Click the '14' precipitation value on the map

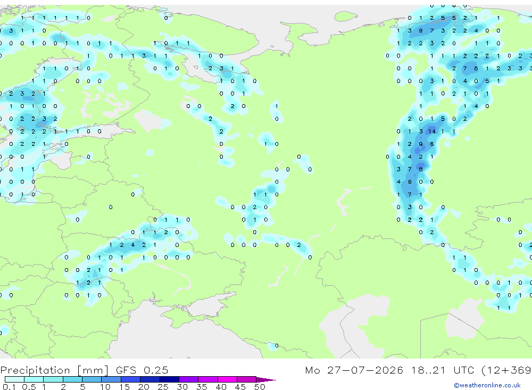coord(432,131)
